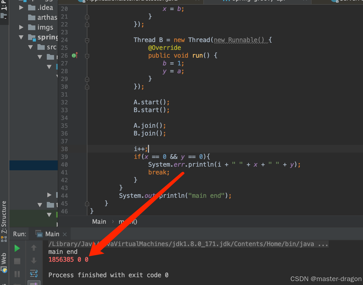
Task: Select the imgs folder icon
Action: pyautogui.click(x=32, y=27)
